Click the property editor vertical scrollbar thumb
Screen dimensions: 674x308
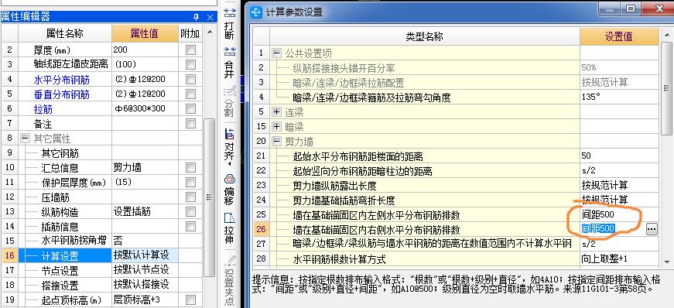coord(210,197)
